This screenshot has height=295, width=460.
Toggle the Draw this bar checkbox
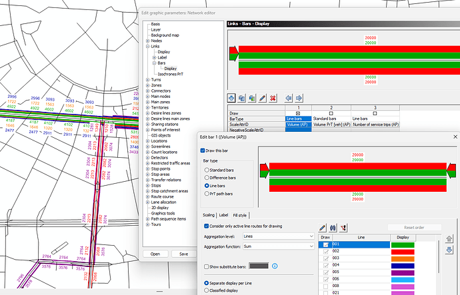point(203,150)
